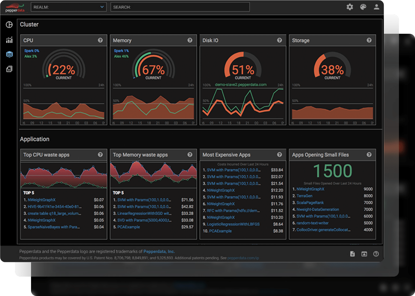Screen dimensions: 415x296
Task: Click the Disk IO history line chart
Action: [243, 104]
